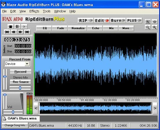Open the Tools menu
160x130 pixels.
click(x=47, y=11)
